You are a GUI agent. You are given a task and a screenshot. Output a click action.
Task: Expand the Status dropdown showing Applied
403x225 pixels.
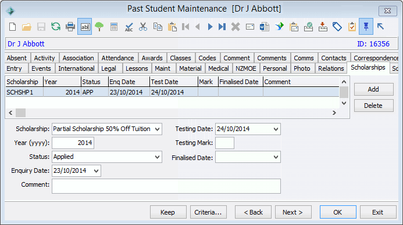point(157,157)
